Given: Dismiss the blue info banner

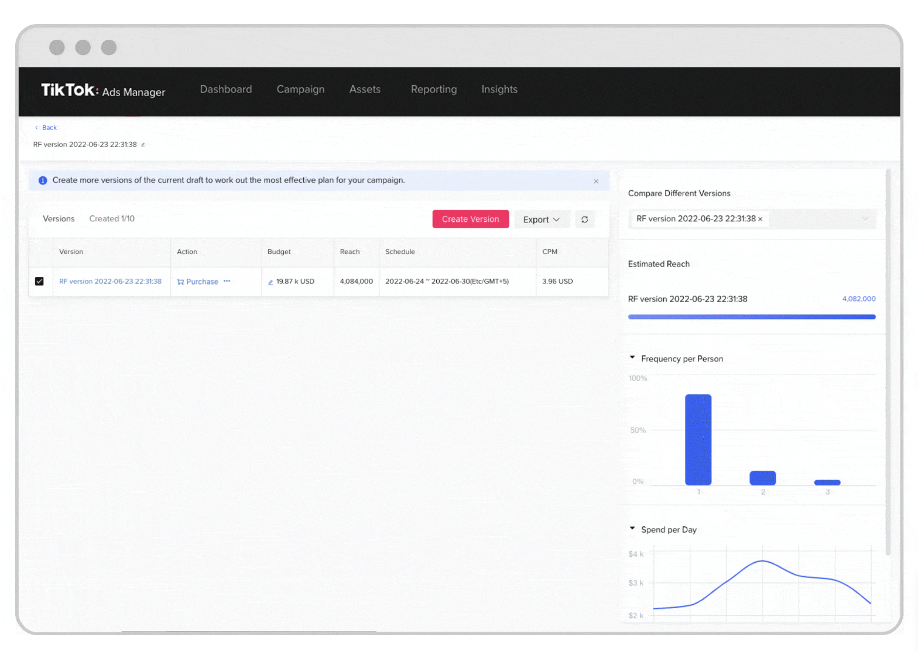Looking at the screenshot, I should pyautogui.click(x=596, y=181).
